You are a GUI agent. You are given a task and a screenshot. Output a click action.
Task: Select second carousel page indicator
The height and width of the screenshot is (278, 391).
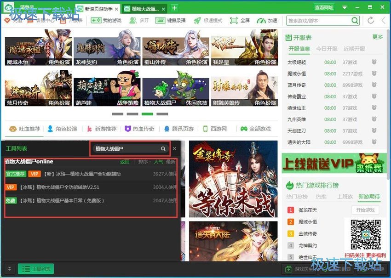132,114
